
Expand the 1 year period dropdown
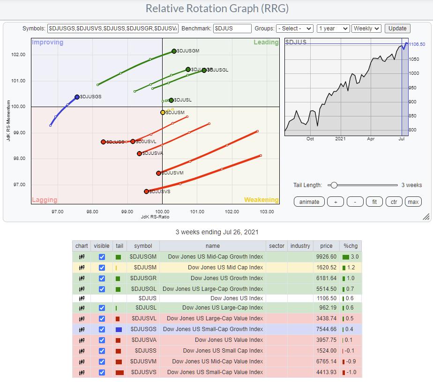coord(332,29)
